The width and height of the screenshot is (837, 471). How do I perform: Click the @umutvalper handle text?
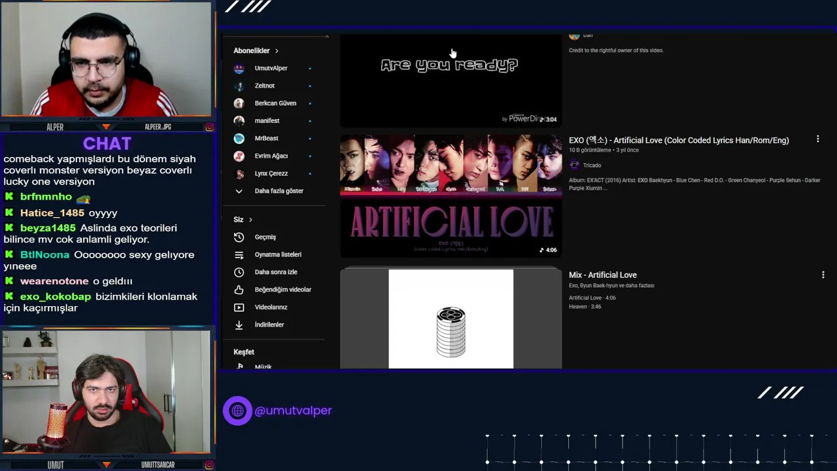(x=293, y=411)
